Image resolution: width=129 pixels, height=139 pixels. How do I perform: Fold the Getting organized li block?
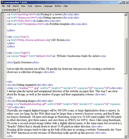(5, 85)
